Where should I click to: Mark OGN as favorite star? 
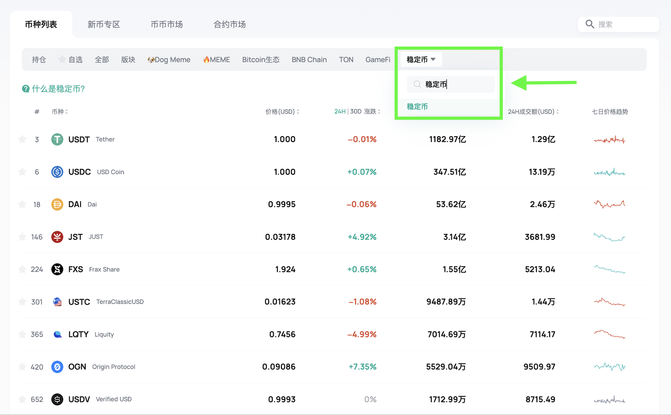pos(22,367)
